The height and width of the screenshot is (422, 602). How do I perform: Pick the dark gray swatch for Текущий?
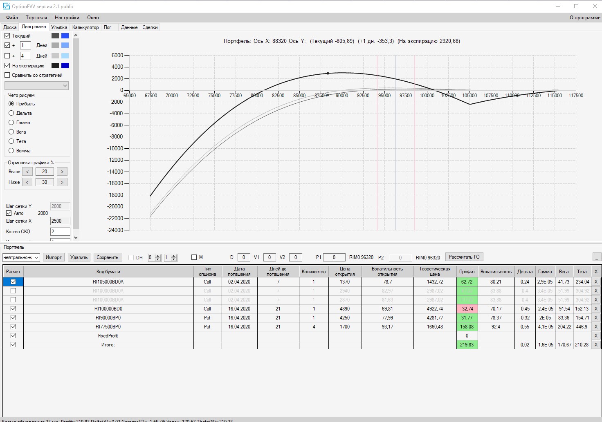coord(55,36)
